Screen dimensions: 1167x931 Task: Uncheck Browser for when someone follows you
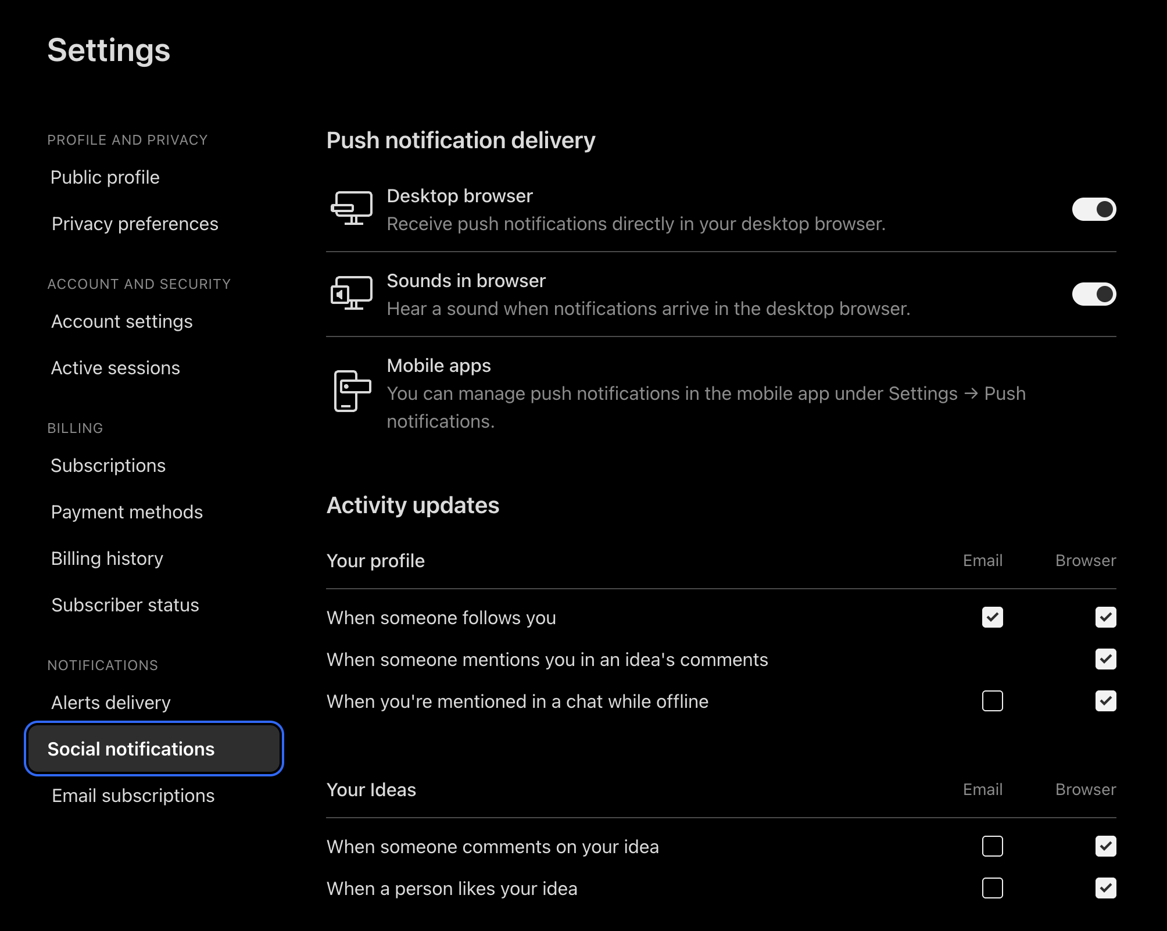[x=1105, y=617]
